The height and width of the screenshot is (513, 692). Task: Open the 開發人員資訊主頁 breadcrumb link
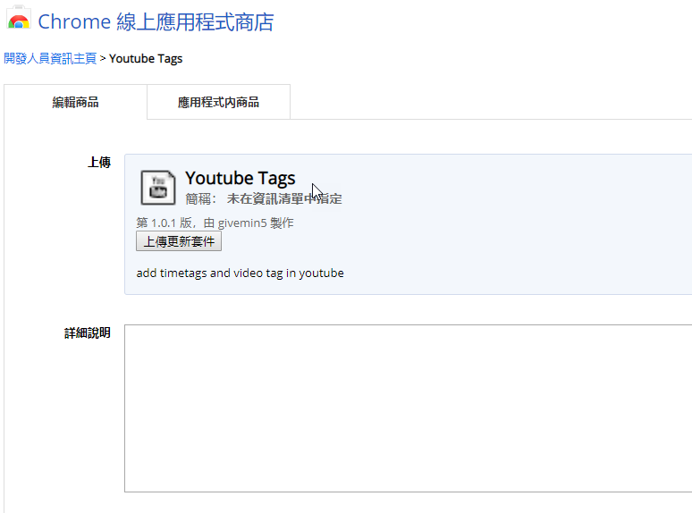(x=50, y=58)
